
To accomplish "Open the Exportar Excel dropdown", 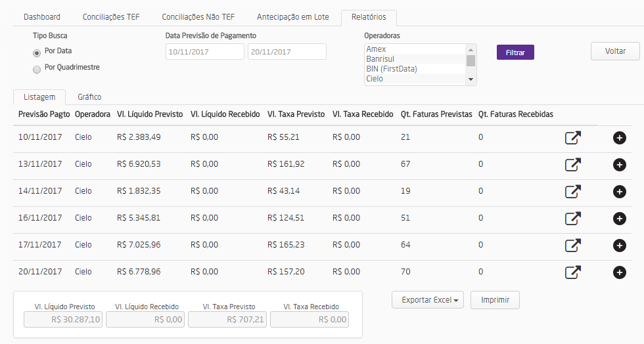I will (428, 300).
